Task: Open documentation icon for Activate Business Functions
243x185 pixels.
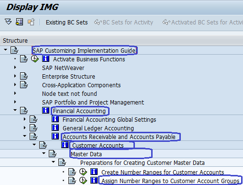Action: point(24,59)
